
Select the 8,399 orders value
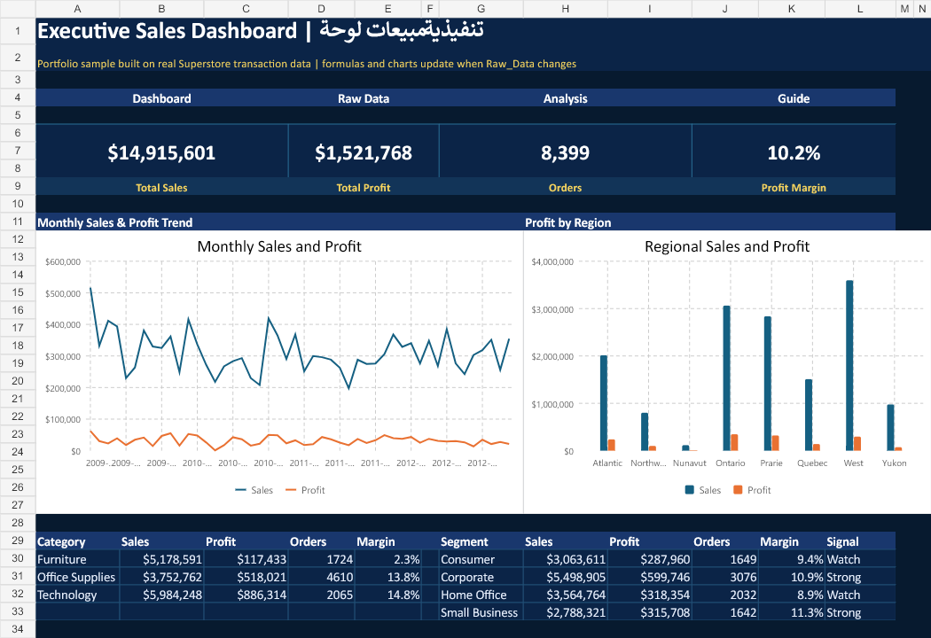coord(566,152)
